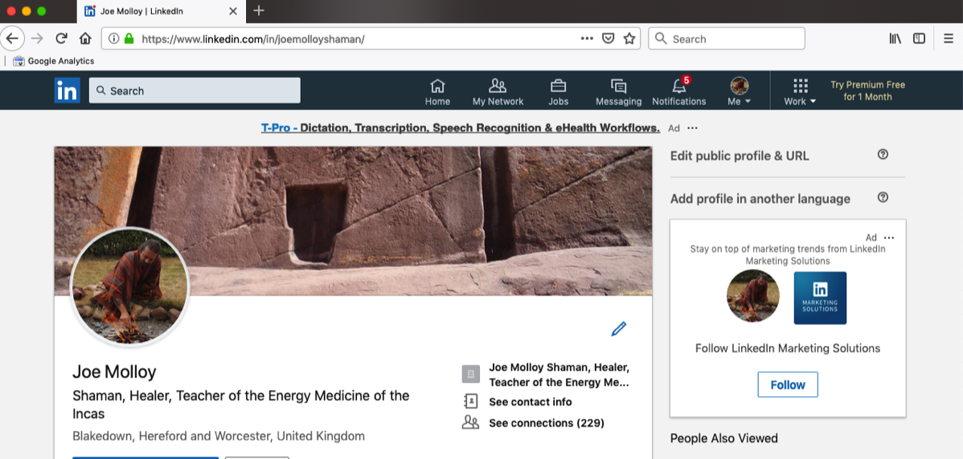This screenshot has width=963, height=459.
Task: Expand the Me account dropdown
Action: point(739,91)
